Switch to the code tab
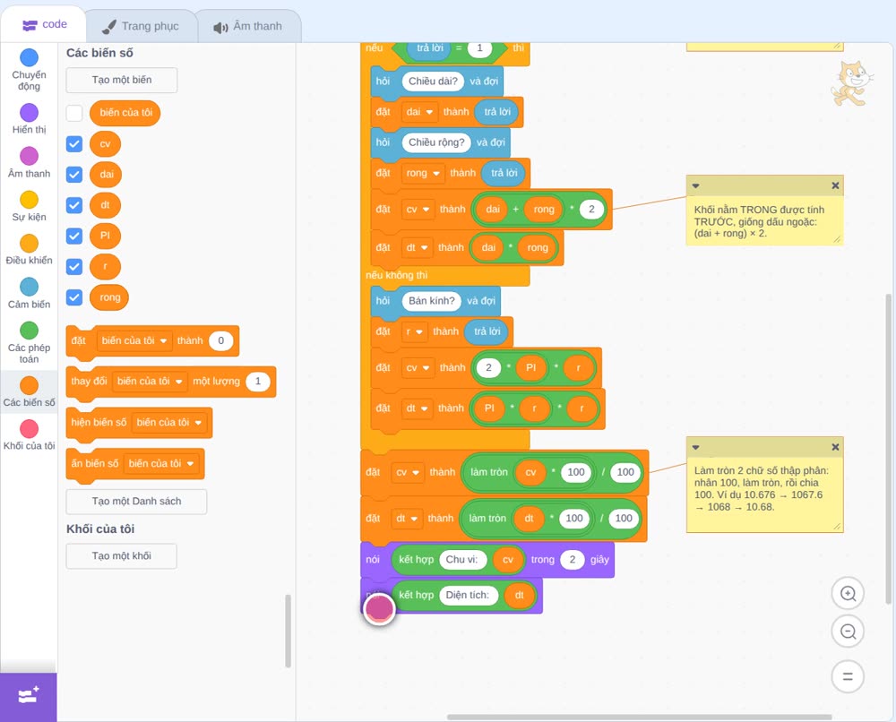896x722 pixels. click(x=44, y=24)
